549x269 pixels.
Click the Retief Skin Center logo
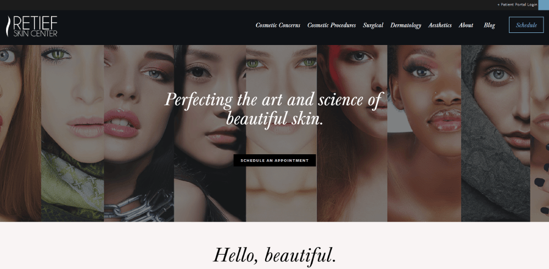32,26
